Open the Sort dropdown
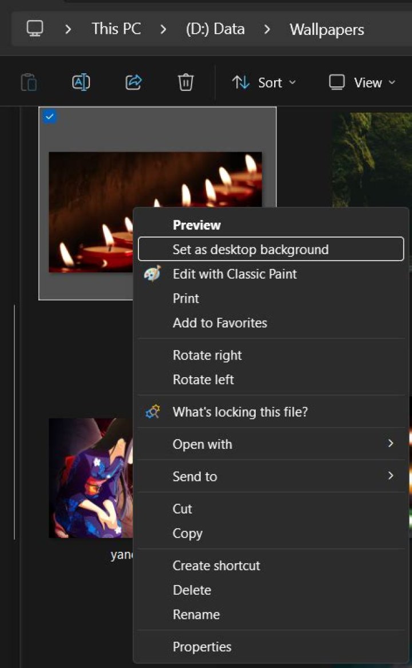The image size is (412, 668). 264,82
